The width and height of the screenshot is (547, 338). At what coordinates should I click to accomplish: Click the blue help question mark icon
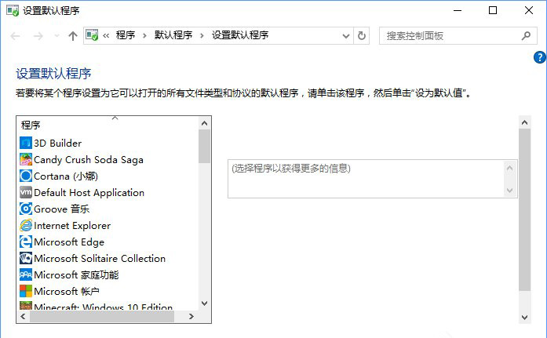[540, 57]
